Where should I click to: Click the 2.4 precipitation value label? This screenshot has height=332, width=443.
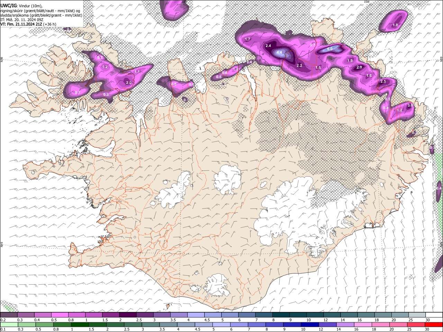[x=268, y=46]
